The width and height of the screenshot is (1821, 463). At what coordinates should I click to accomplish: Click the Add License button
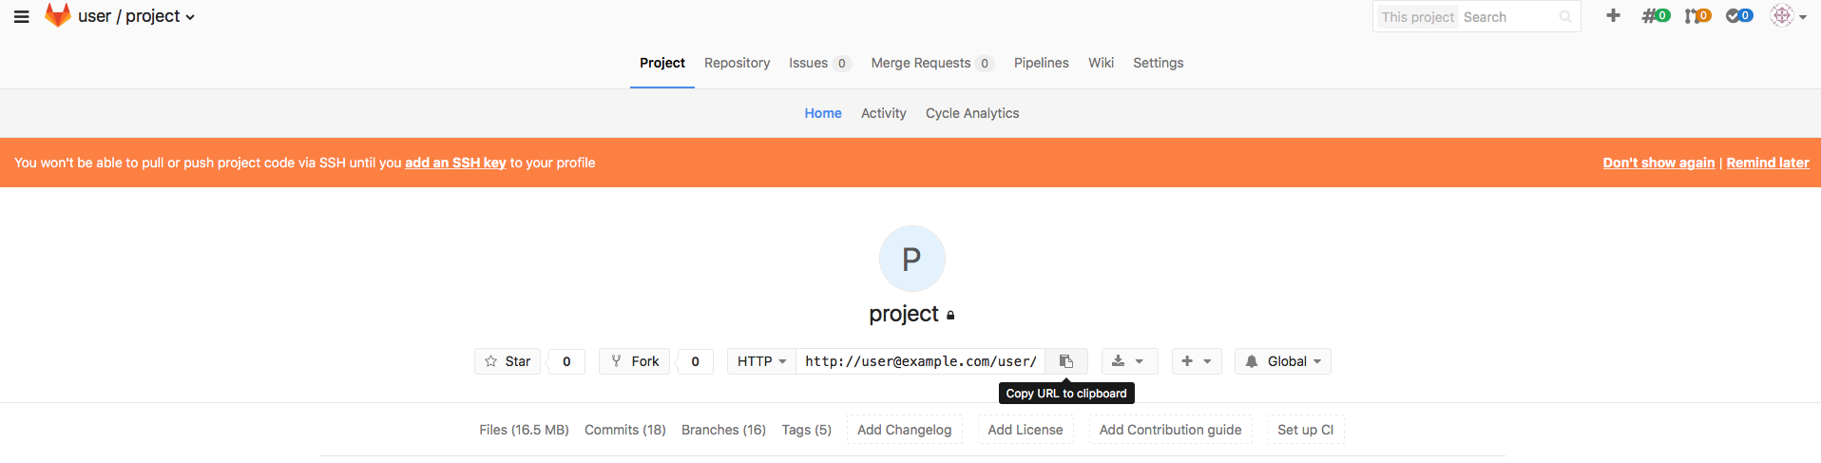pyautogui.click(x=1025, y=430)
